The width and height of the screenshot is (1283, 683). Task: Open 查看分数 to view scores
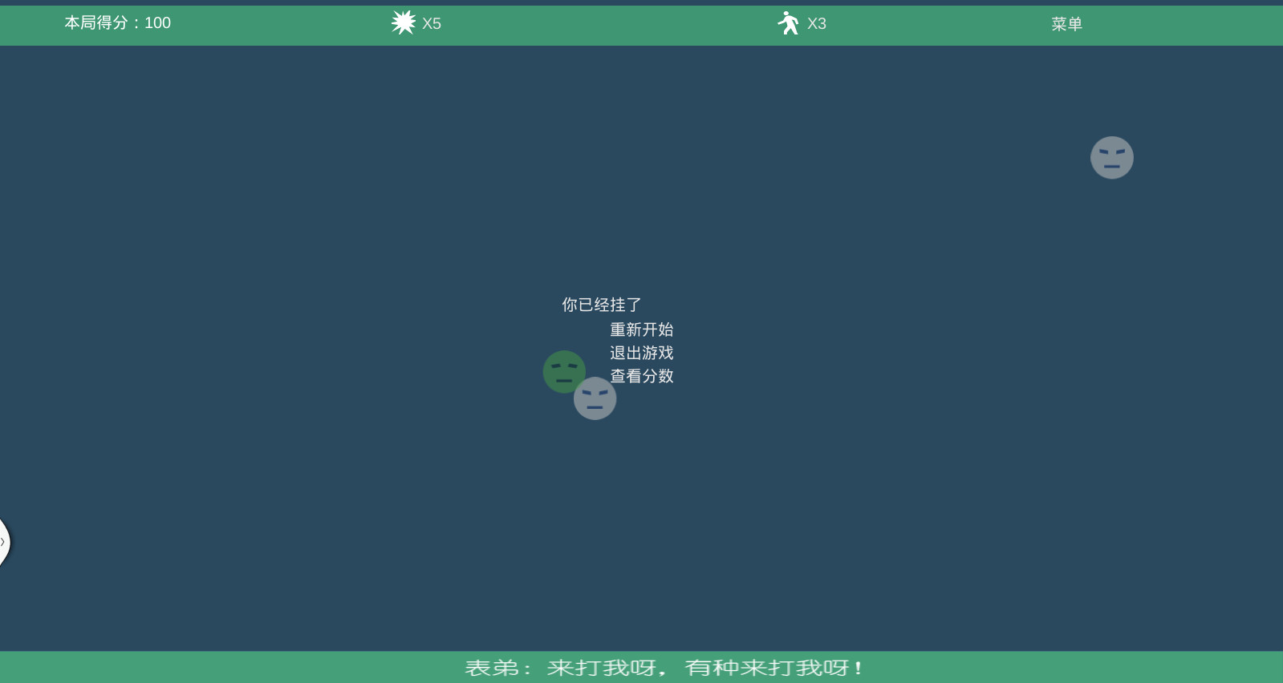tap(641, 376)
